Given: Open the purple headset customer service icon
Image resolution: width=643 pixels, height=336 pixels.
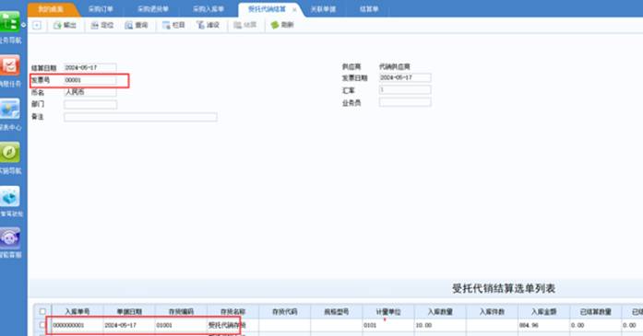Looking at the screenshot, I should [x=10, y=238].
